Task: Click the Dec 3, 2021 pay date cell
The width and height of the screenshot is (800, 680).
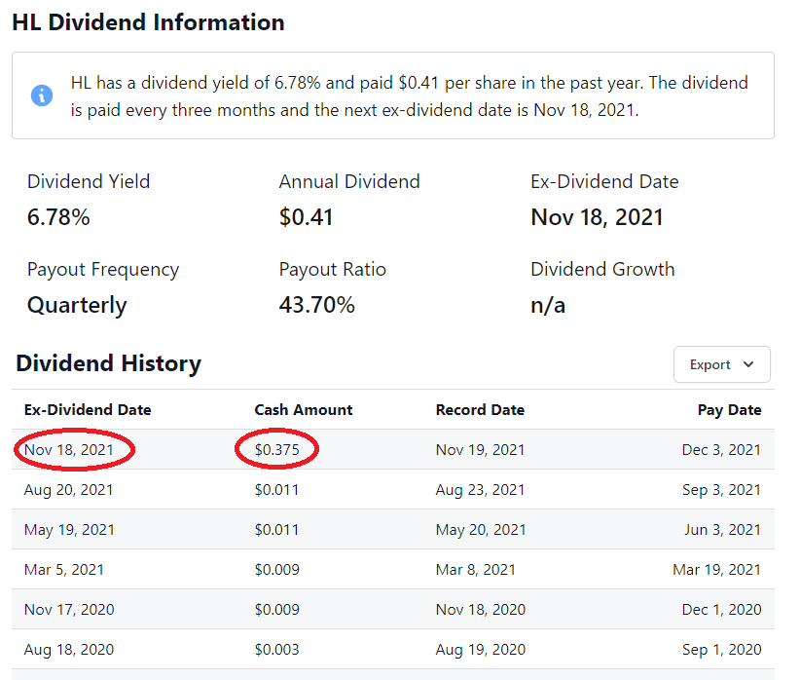Action: 721,450
